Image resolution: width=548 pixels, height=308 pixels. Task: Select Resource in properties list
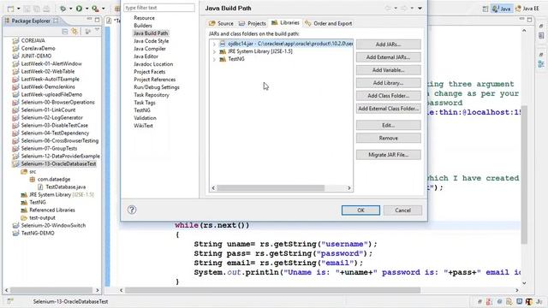point(144,18)
